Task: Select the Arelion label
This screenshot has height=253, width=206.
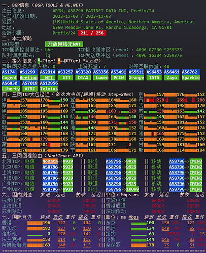Action: point(28,77)
